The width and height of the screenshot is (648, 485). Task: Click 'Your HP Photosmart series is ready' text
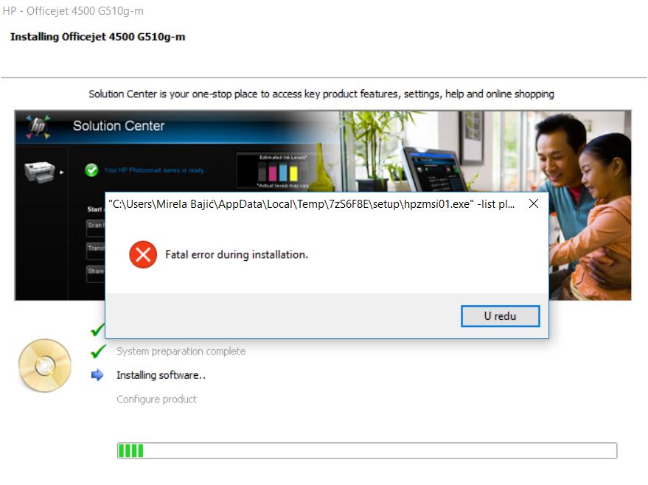tap(154, 170)
